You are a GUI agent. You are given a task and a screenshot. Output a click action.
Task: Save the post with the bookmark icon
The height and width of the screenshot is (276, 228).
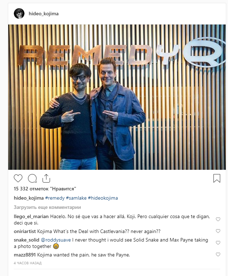(x=217, y=178)
